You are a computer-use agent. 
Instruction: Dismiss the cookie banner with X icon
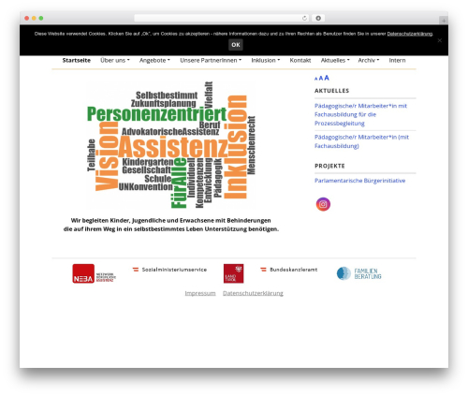click(x=440, y=40)
